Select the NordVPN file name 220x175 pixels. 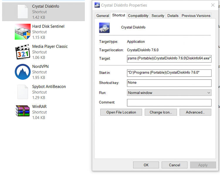40,67
